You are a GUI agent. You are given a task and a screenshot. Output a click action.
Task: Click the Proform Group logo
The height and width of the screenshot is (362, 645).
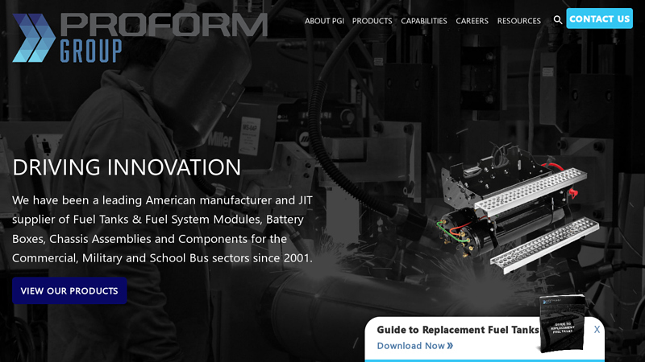tap(139, 38)
